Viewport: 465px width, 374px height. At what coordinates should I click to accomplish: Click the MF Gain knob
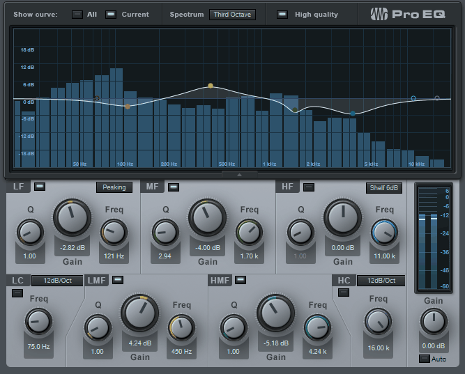click(207, 217)
